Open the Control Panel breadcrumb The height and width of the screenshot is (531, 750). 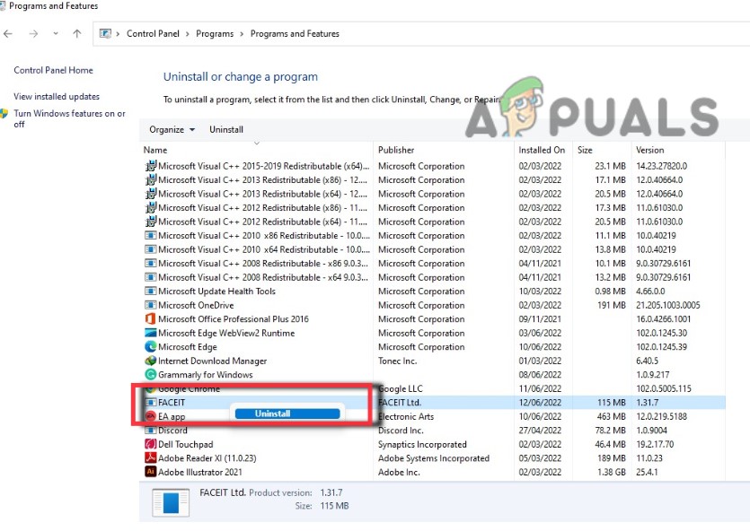(153, 33)
